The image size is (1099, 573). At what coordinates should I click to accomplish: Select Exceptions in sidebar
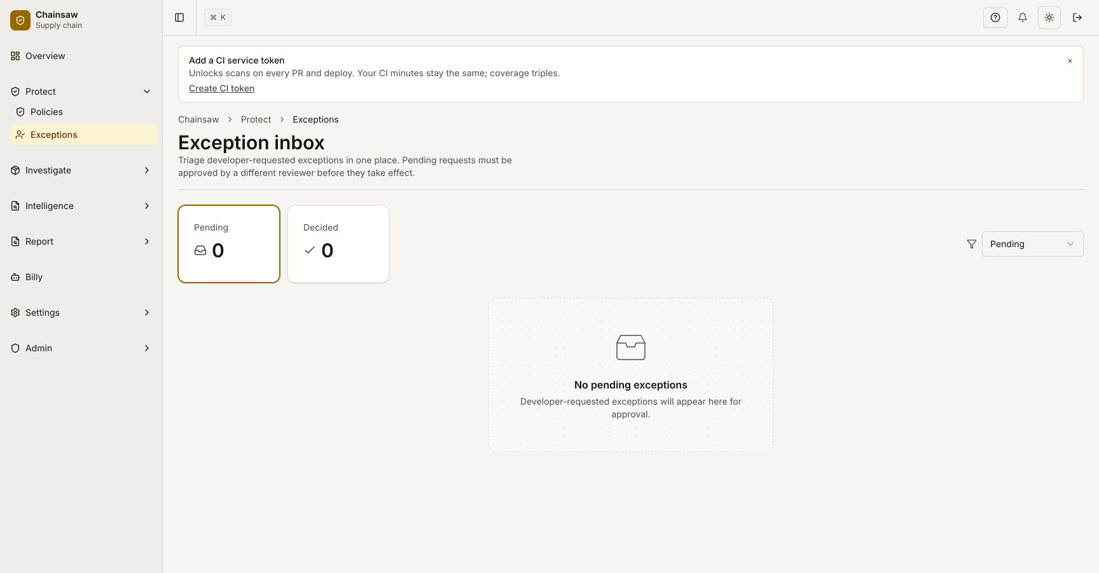[83, 135]
